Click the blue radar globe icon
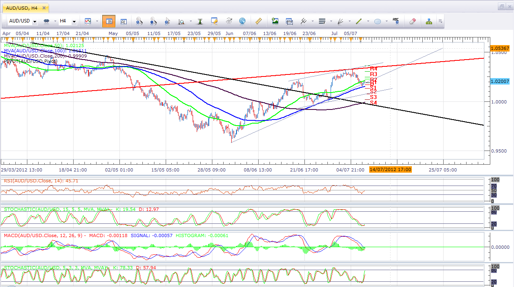The width and height of the screenshot is (514, 287). coord(242,21)
